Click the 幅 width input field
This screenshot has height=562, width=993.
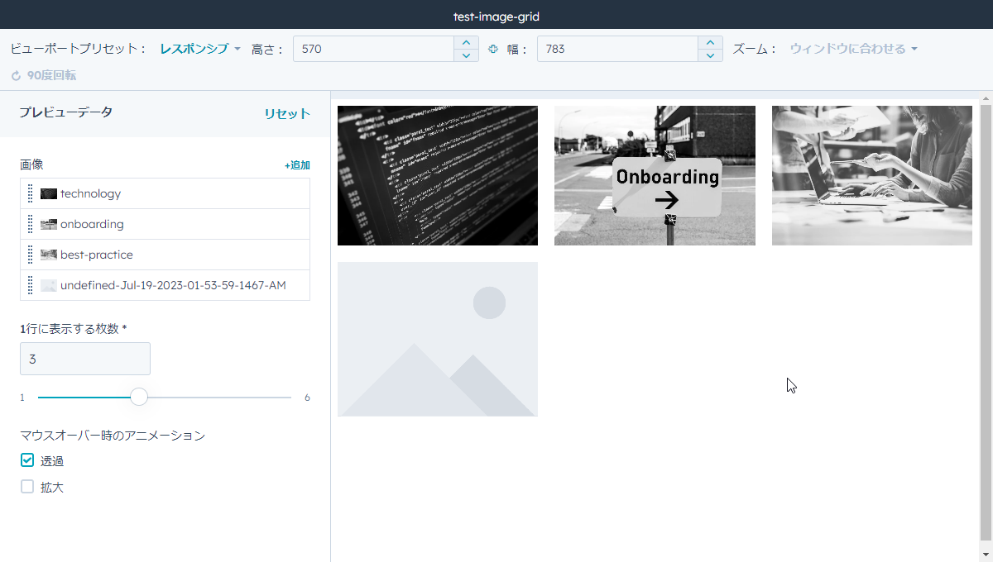(617, 49)
